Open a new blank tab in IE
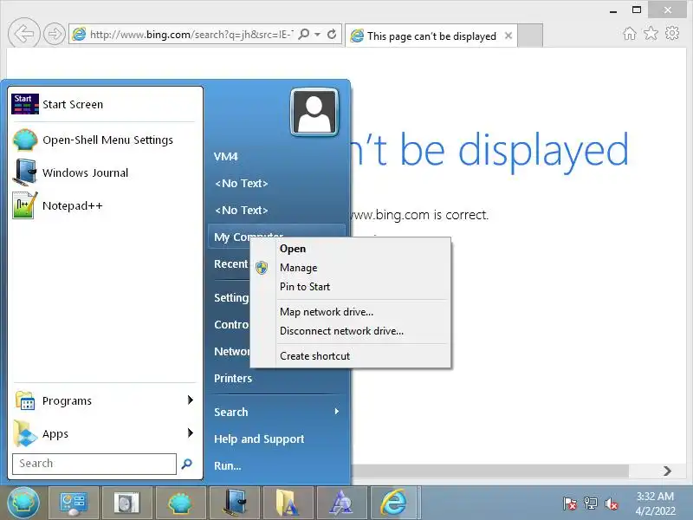The image size is (693, 520). [x=530, y=36]
